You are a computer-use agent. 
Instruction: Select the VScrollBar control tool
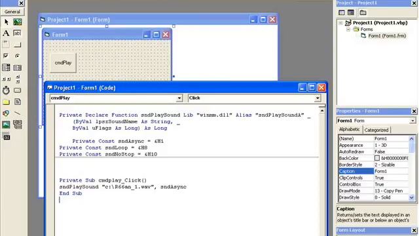[18, 79]
